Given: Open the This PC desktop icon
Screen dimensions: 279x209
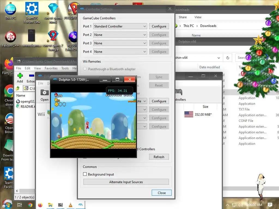Looking at the screenshot, I should (10, 11).
